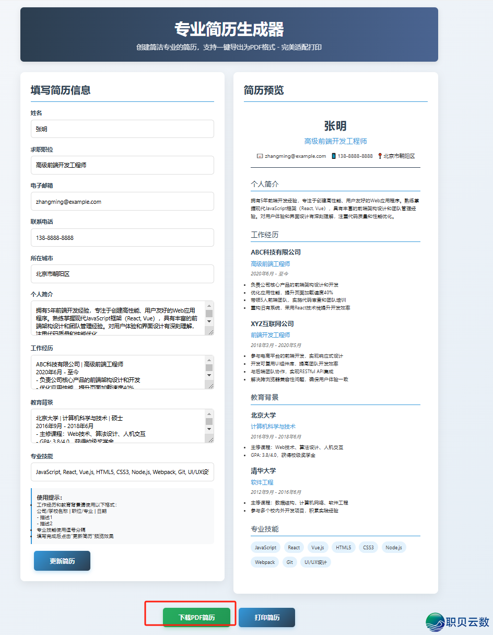The width and height of the screenshot is (493, 635).
Task: Select the 联系电话 input field
Action: point(122,237)
